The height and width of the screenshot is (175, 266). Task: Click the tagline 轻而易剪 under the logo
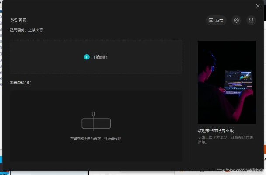pos(26,30)
